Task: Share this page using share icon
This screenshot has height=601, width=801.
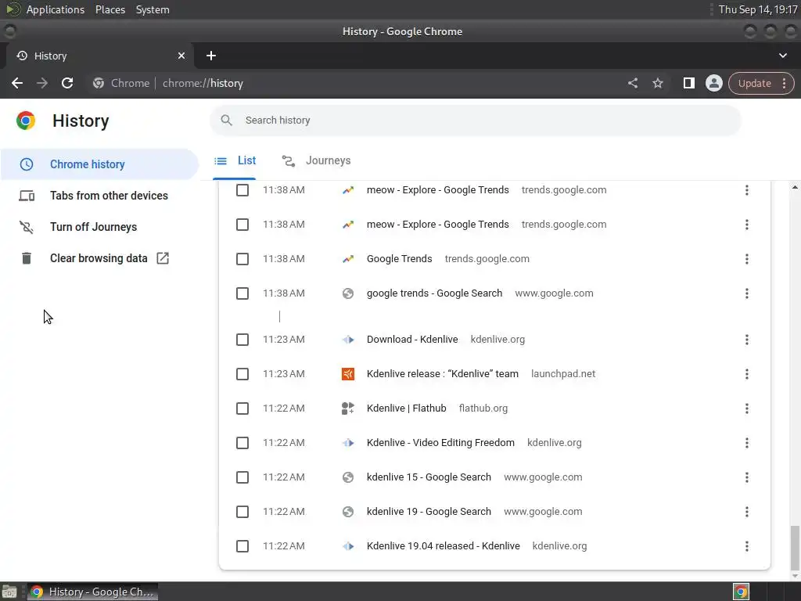Action: click(x=632, y=83)
